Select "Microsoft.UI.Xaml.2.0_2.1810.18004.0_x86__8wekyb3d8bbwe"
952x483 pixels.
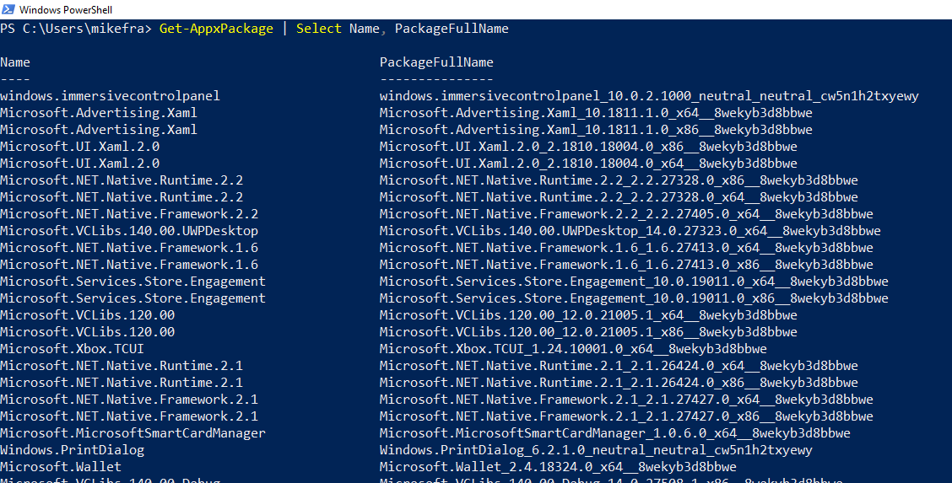point(588,147)
